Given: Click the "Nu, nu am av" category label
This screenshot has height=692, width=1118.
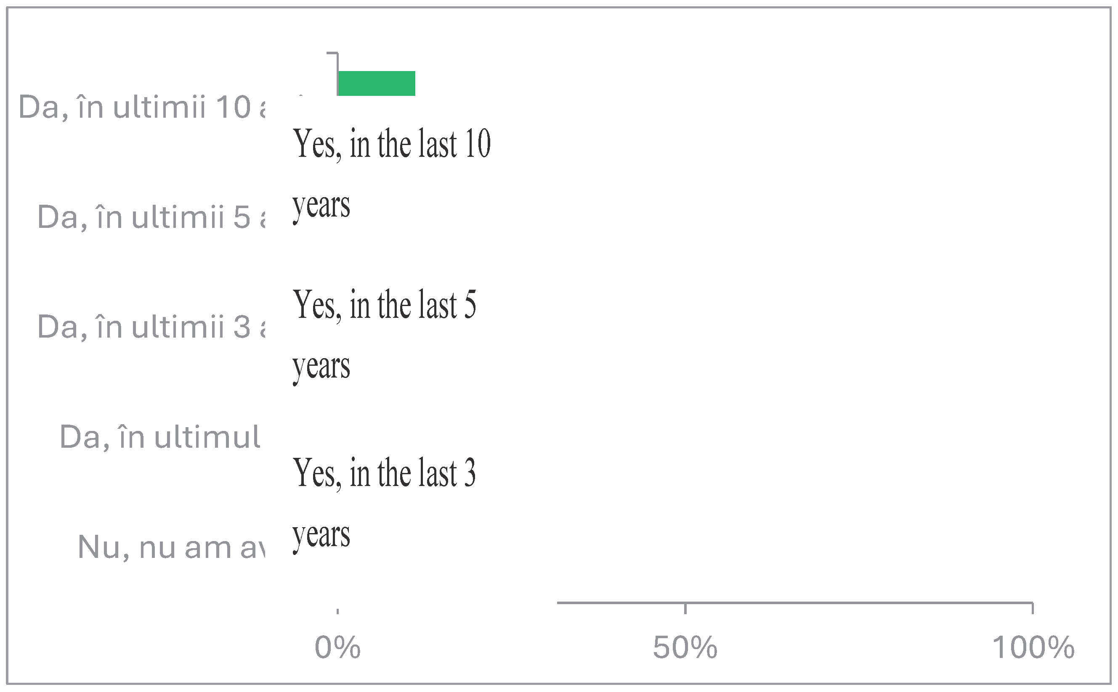Looking at the screenshot, I should point(171,547).
